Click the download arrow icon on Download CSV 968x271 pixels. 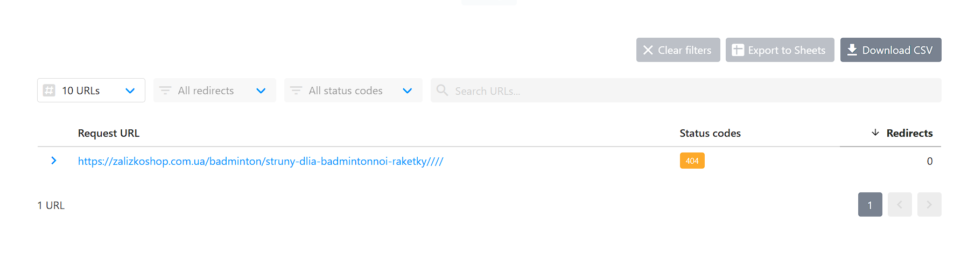[x=852, y=50]
